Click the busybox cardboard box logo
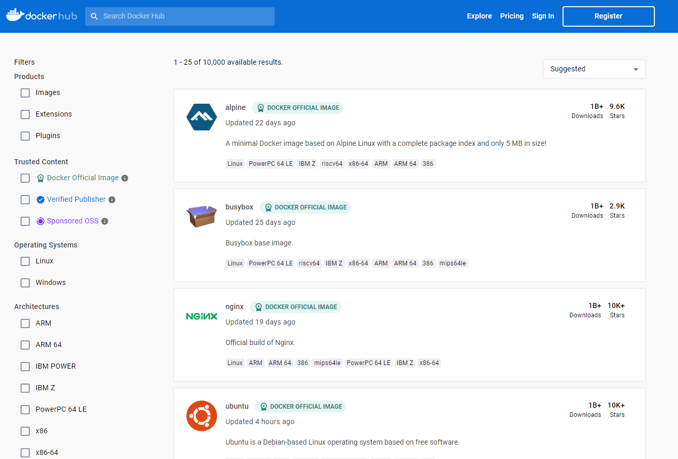Viewport: 678px width, 459px height. click(202, 216)
